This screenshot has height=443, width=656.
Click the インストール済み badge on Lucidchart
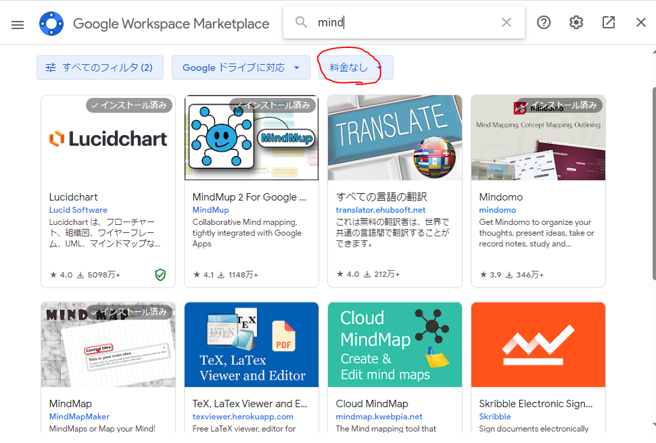point(129,105)
